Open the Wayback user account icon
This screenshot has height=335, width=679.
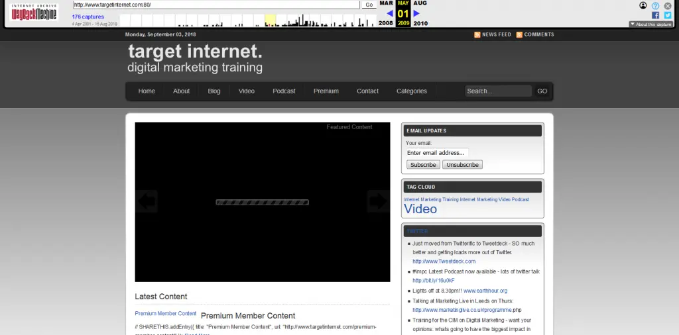pos(643,5)
